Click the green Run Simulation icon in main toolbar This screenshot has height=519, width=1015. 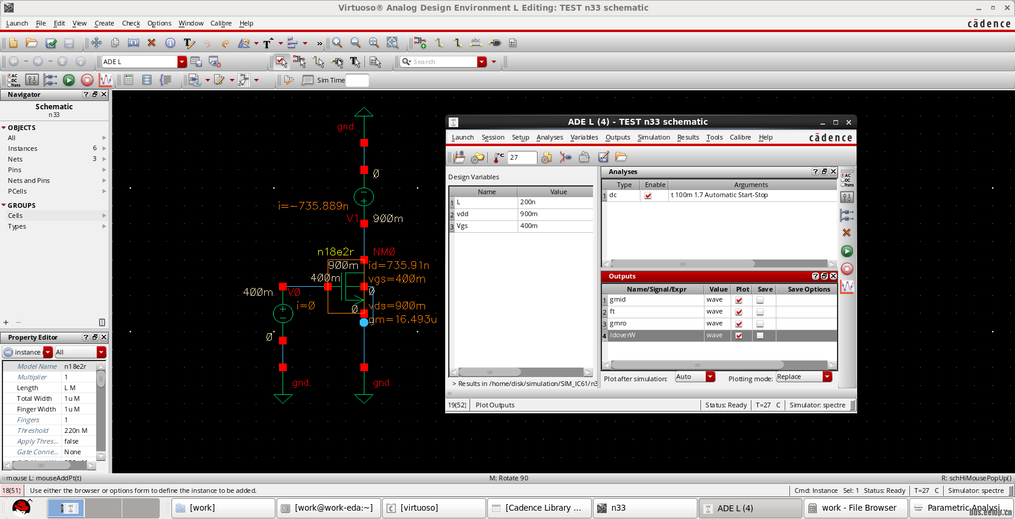point(69,80)
